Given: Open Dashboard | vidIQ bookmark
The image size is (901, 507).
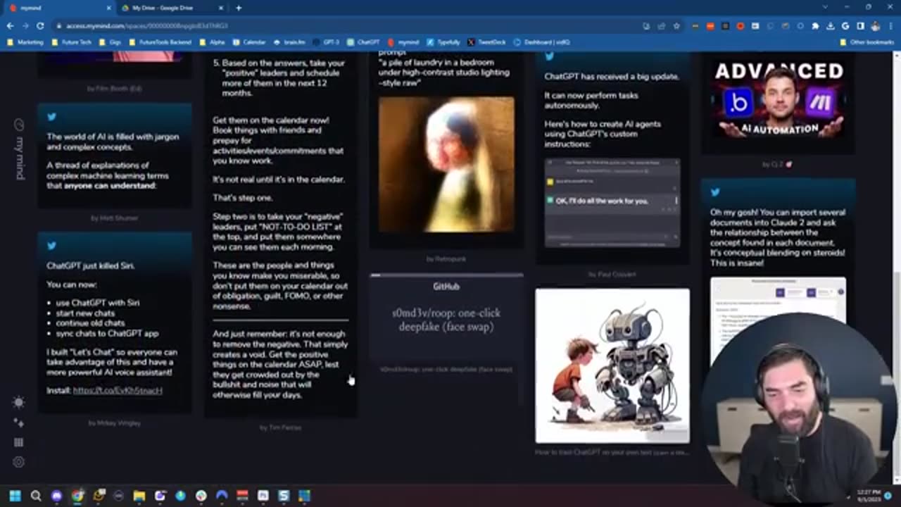Looking at the screenshot, I should [541, 42].
